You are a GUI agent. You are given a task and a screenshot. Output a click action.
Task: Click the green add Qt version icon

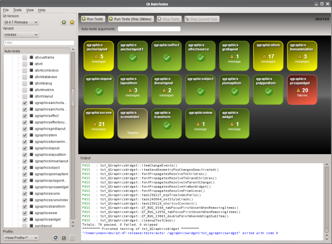pos(64,22)
